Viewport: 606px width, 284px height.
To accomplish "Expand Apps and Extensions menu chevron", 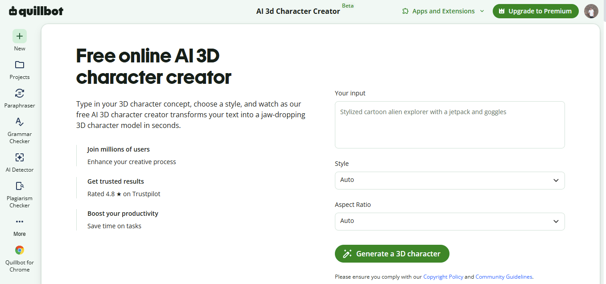I will (482, 11).
